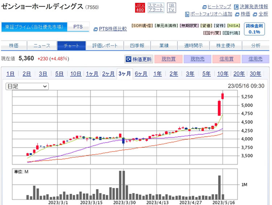Click the latest red candlestick on chart
This screenshot has height=205, width=272.
pyautogui.click(x=223, y=96)
